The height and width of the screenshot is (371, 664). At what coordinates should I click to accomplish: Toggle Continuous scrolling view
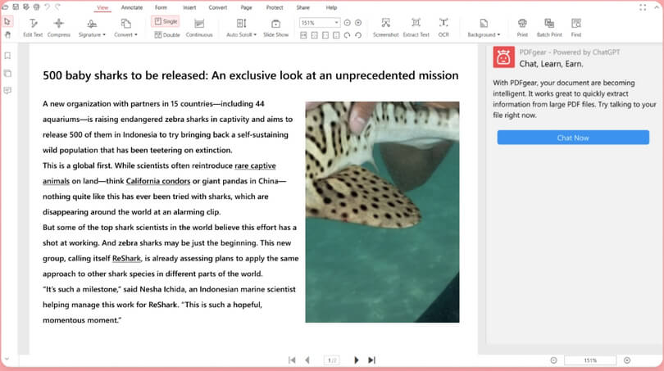point(199,28)
